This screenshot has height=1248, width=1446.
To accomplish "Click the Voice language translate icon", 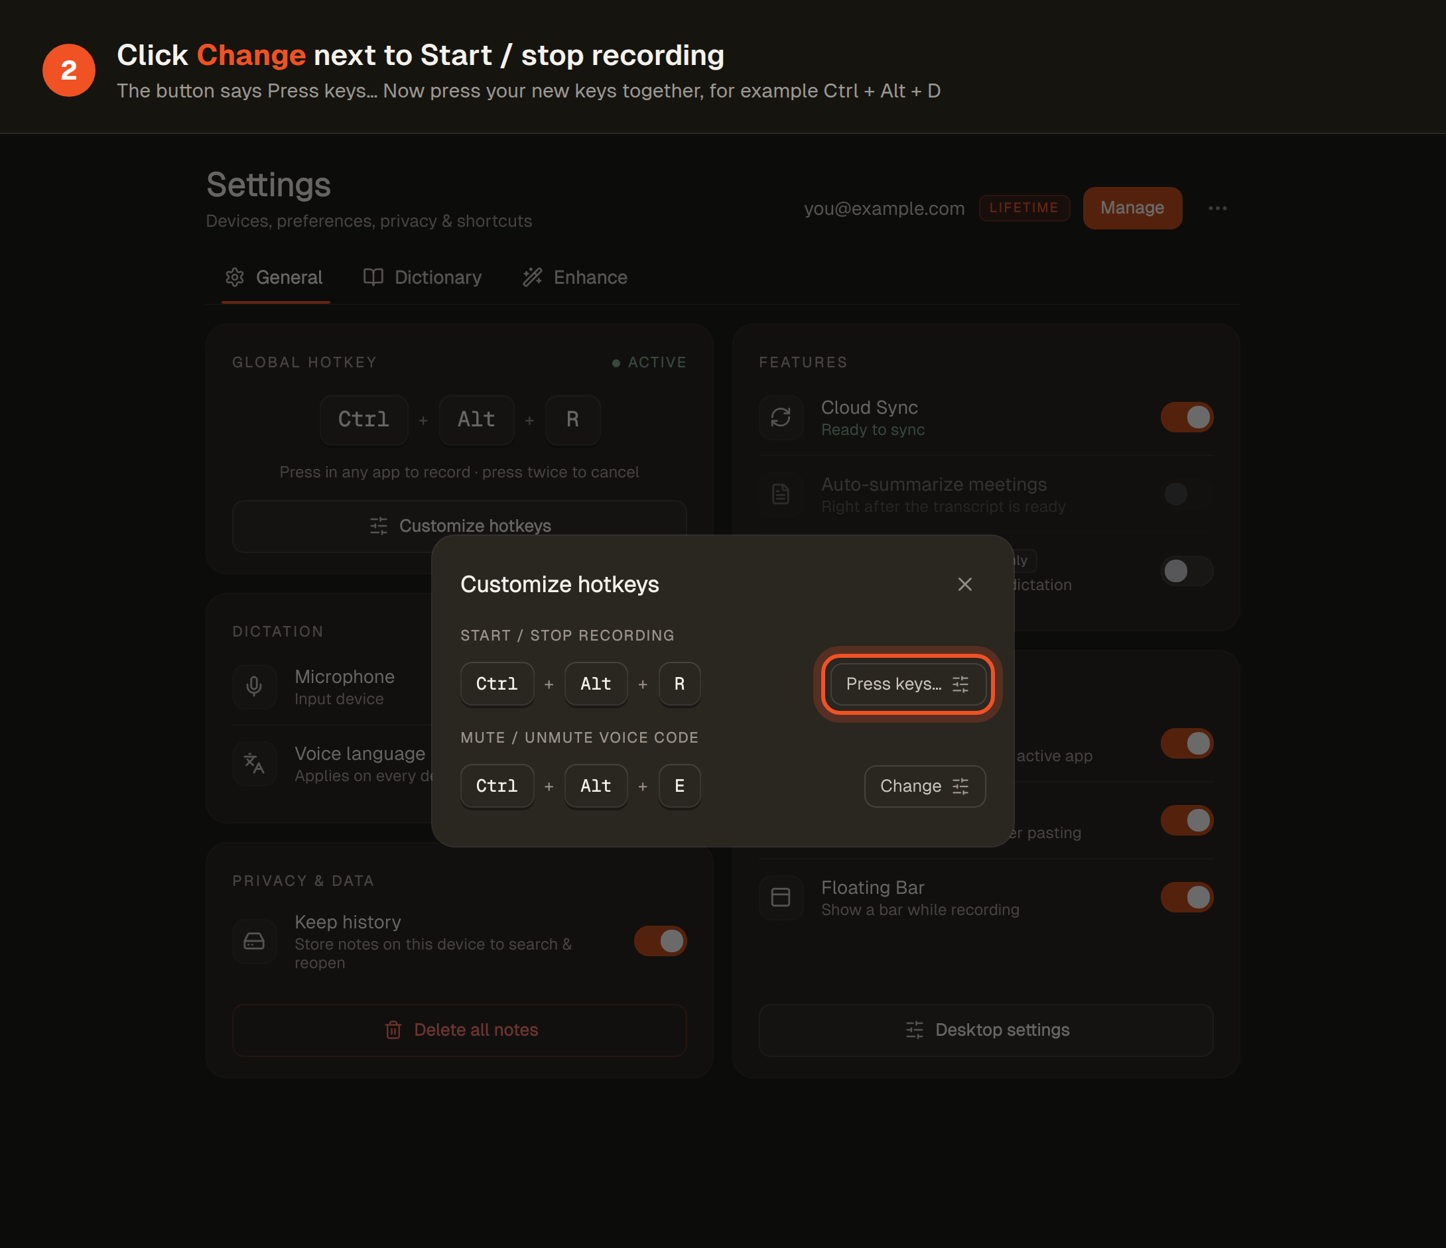I will tap(254, 764).
